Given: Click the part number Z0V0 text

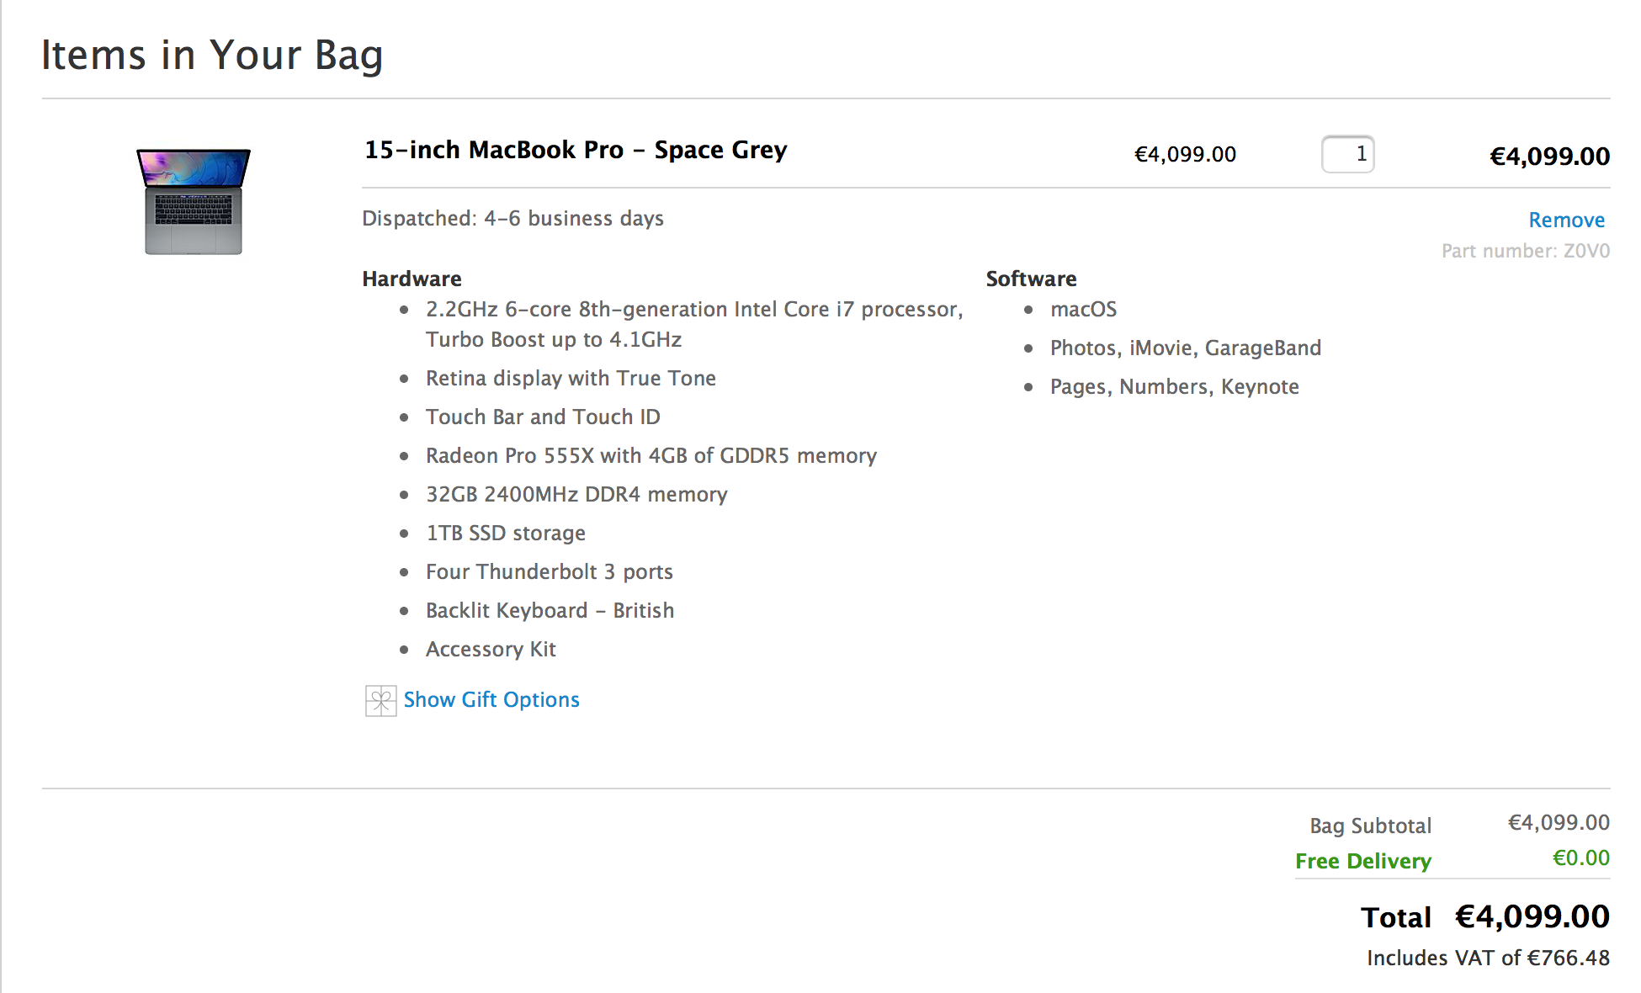Looking at the screenshot, I should (1526, 251).
